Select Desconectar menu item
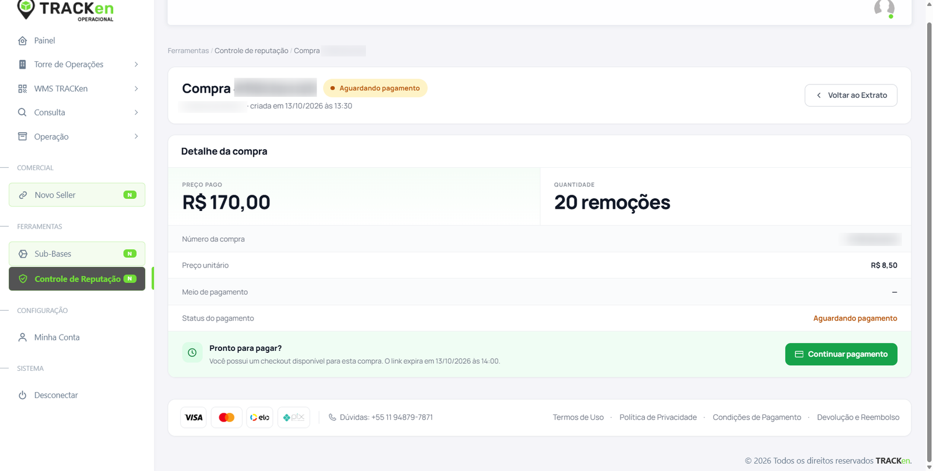Screen dimensions: 933x471 pyautogui.click(x=77, y=395)
